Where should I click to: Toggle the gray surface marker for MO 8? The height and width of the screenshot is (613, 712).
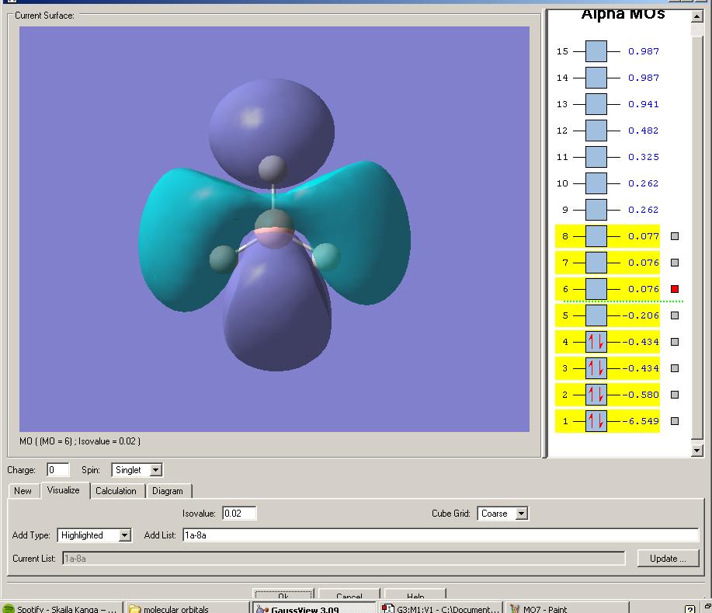coord(675,236)
